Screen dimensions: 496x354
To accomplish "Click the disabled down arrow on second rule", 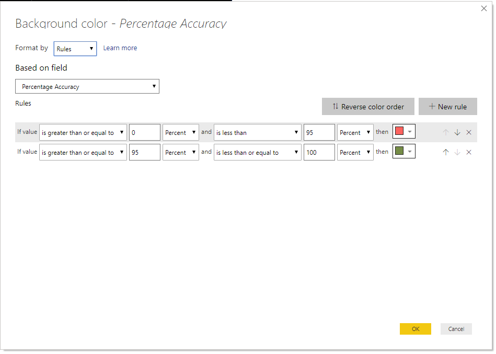I will [457, 152].
